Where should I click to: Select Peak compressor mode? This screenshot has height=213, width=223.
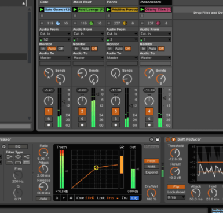pyautogui.click(x=151, y=161)
